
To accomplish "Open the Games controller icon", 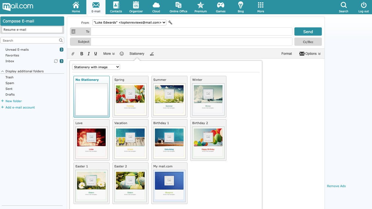I will click(x=221, y=7).
